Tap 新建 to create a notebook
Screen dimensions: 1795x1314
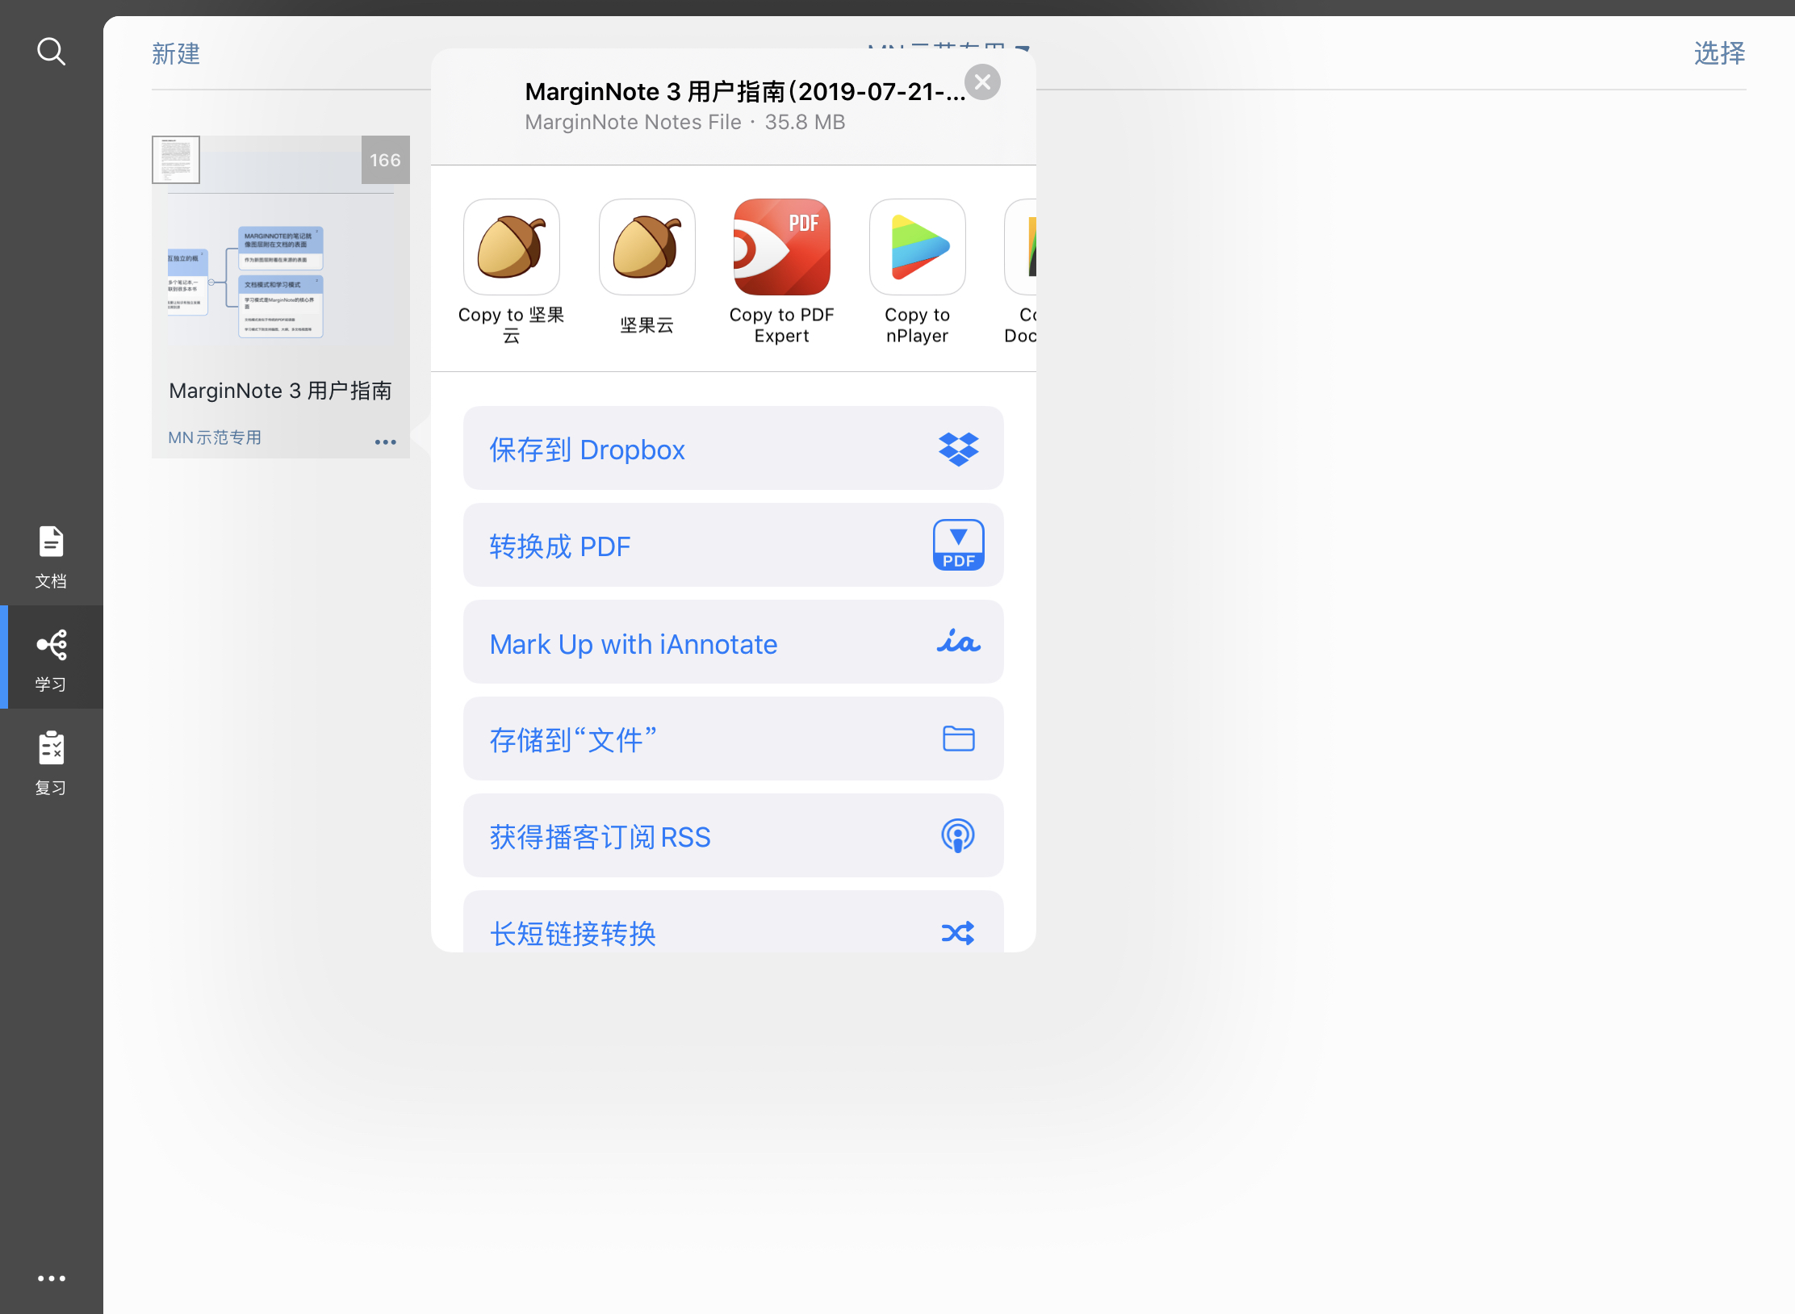[176, 54]
